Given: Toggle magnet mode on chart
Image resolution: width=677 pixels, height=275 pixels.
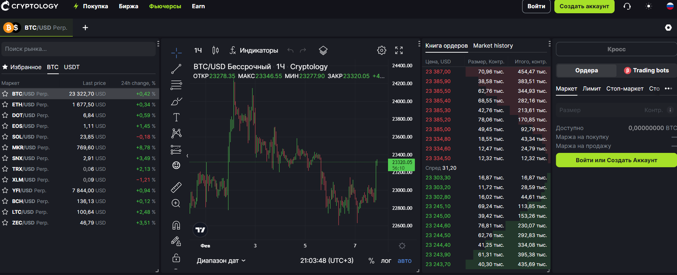Looking at the screenshot, I should pyautogui.click(x=176, y=225).
